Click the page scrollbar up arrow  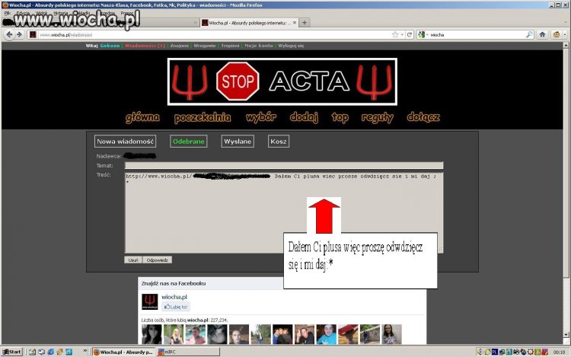pyautogui.click(x=566, y=46)
